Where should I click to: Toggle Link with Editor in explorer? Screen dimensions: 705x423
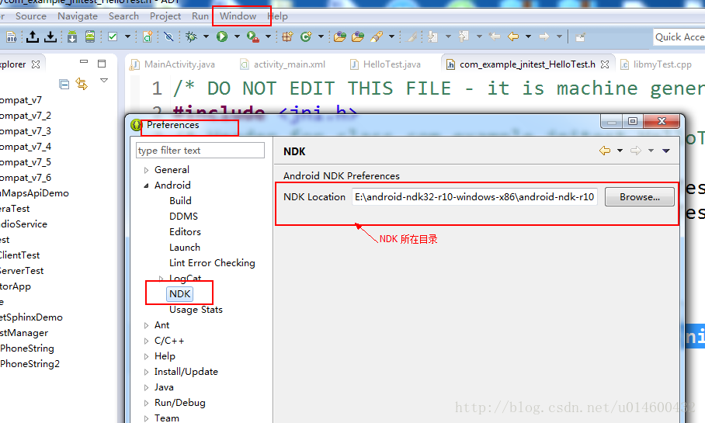[x=82, y=84]
